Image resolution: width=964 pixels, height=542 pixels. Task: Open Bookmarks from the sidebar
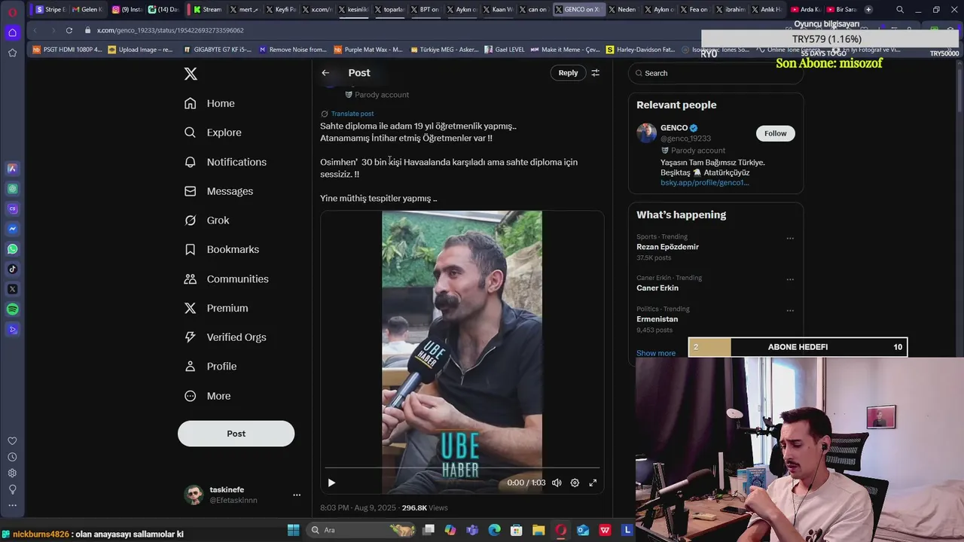click(x=222, y=250)
